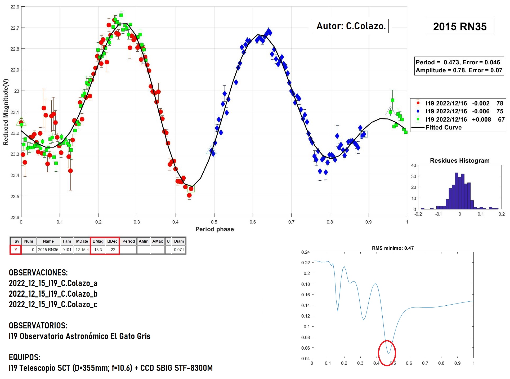Click the lowest red data point near 23.5
This screenshot has height=379, width=510.
pyautogui.click(x=189, y=195)
